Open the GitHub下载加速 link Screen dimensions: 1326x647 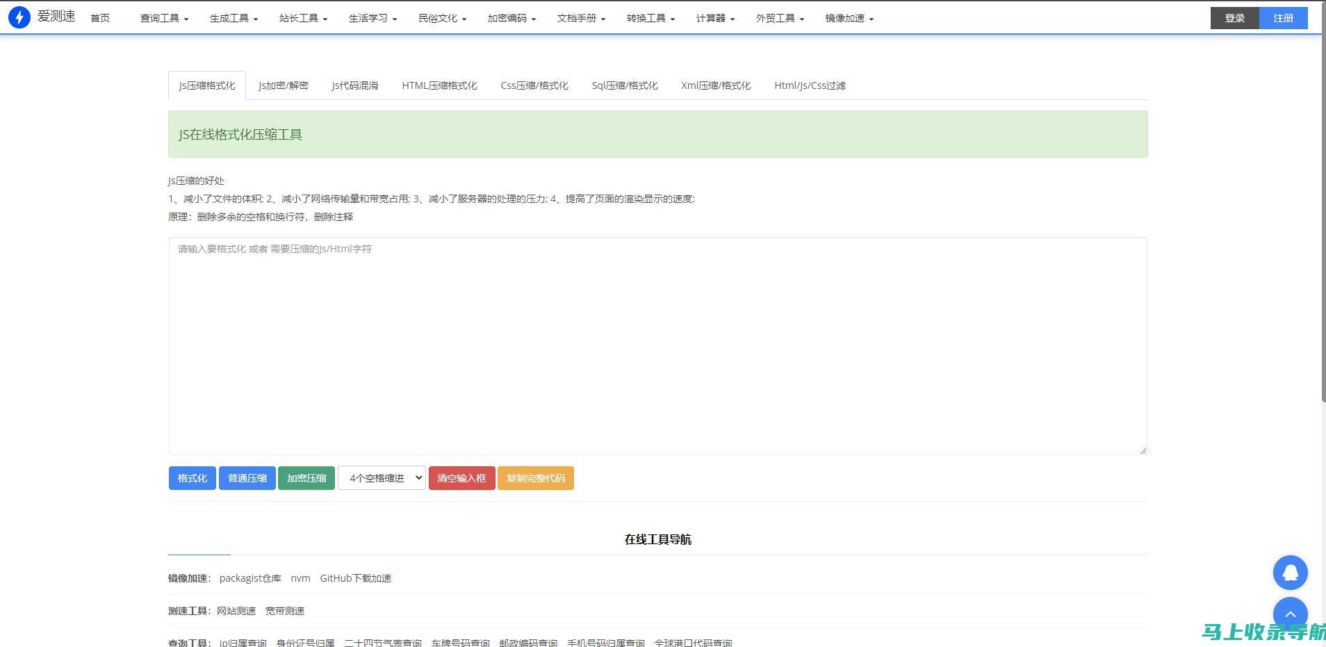click(x=356, y=578)
